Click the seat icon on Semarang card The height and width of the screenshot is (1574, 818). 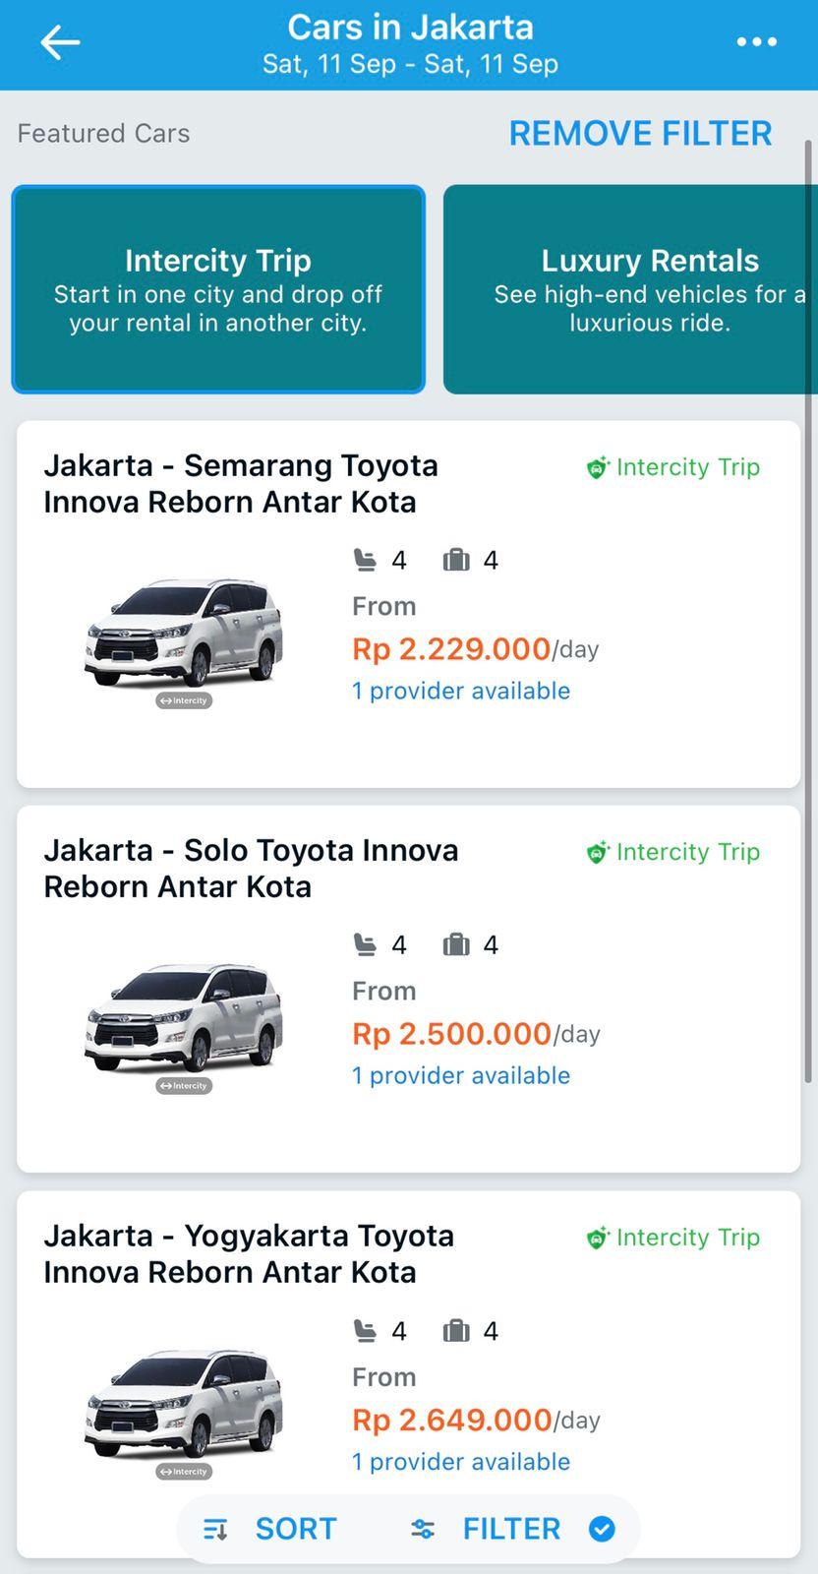pyautogui.click(x=365, y=560)
